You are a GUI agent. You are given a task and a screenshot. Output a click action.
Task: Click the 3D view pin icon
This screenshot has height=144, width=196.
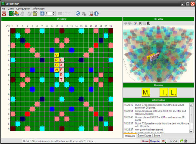coord(140,23)
